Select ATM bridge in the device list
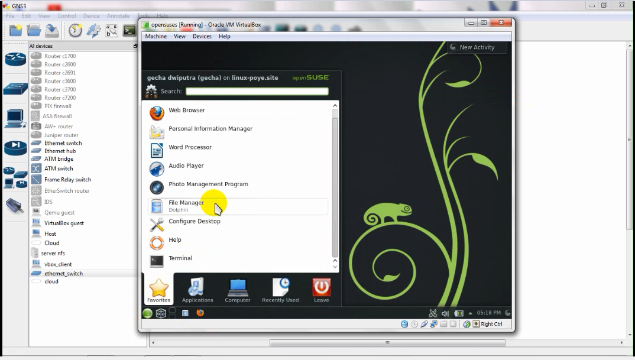The width and height of the screenshot is (635, 360). point(59,159)
